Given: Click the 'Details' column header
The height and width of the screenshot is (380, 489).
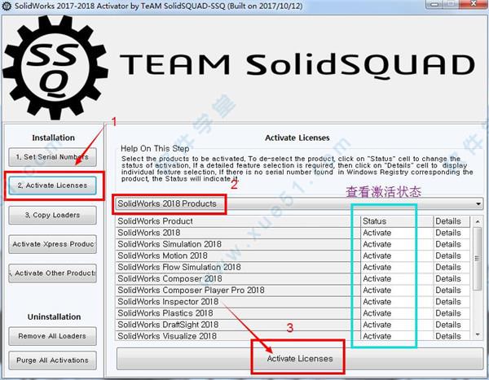Looking at the screenshot, I should click(452, 221).
